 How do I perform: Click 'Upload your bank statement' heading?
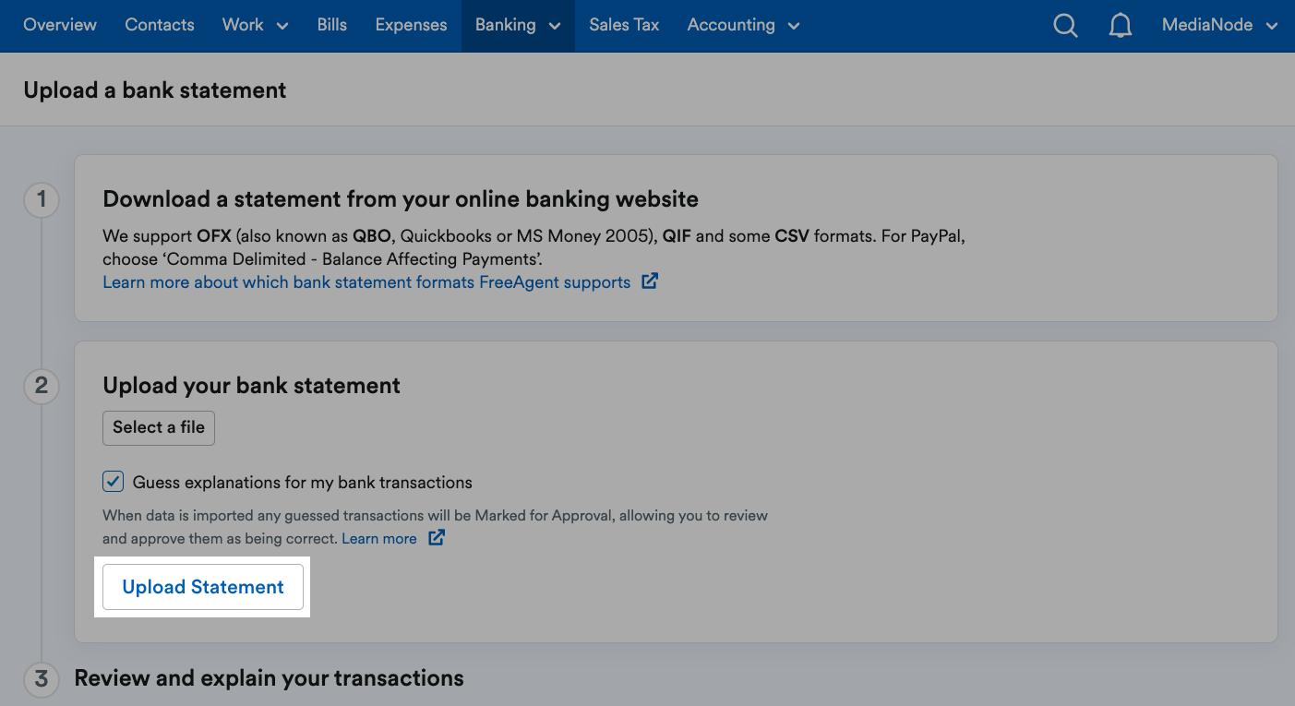[x=251, y=385]
